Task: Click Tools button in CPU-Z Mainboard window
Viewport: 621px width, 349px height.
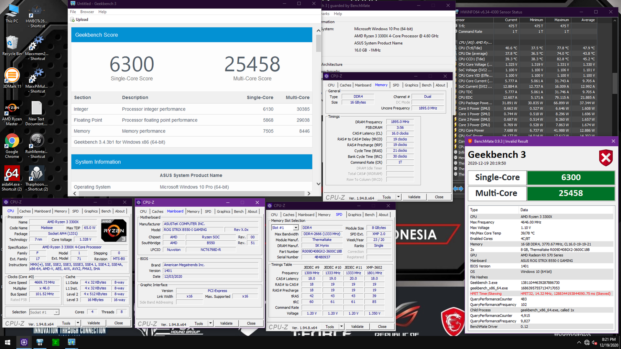Action: 199,323
